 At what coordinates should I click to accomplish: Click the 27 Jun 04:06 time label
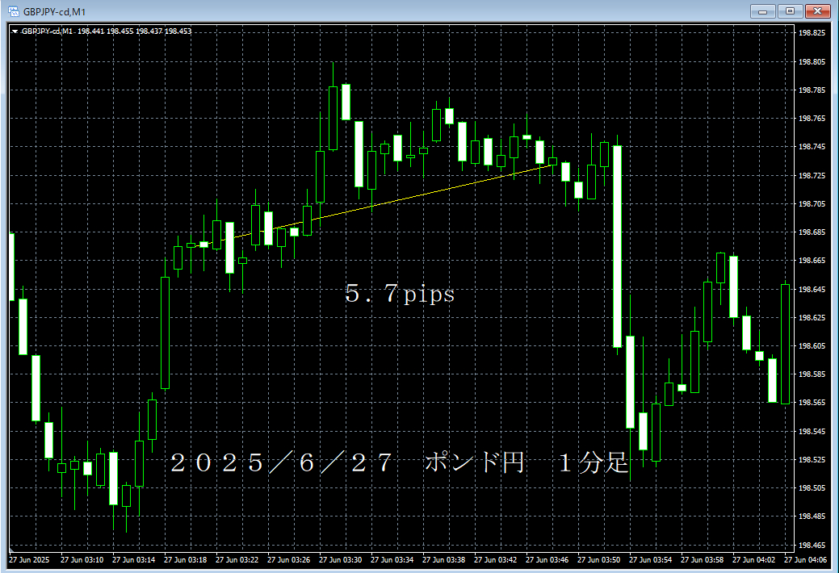pos(805,559)
